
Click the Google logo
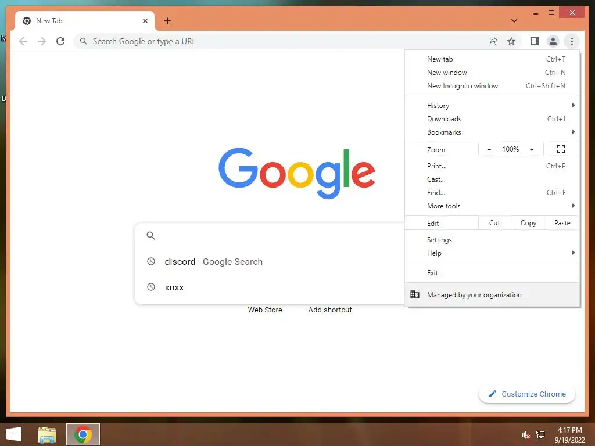click(297, 173)
